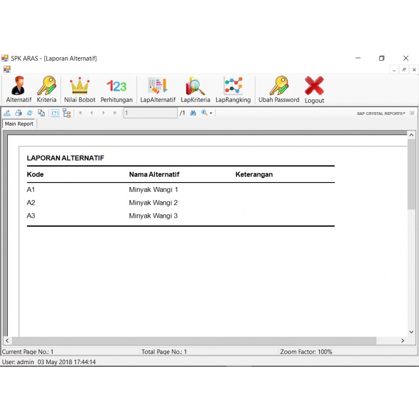Click 'Current Page No.: 1' status

(x=28, y=351)
